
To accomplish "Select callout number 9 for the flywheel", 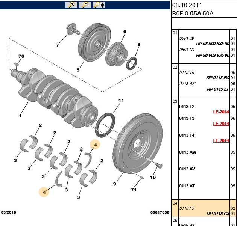I will [x=115, y=184].
